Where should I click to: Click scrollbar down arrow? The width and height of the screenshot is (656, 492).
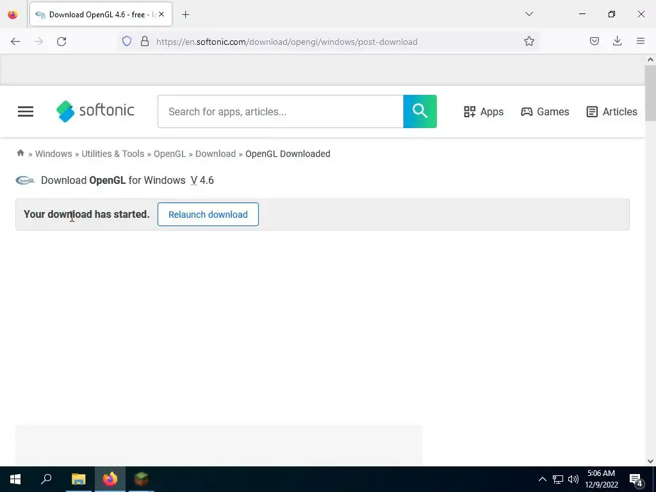(x=650, y=461)
